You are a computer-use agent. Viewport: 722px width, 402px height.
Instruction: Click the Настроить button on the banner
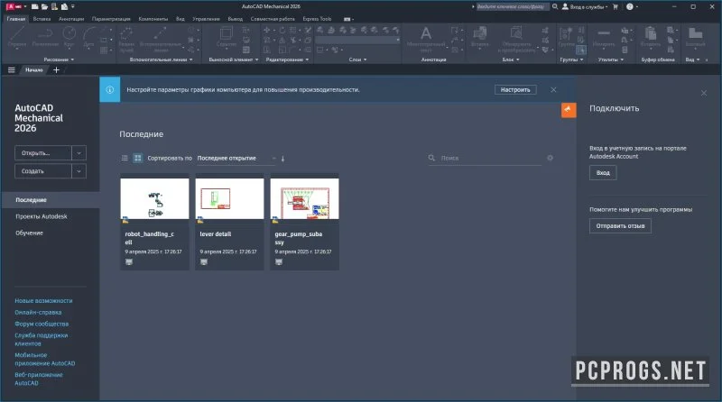tap(515, 90)
